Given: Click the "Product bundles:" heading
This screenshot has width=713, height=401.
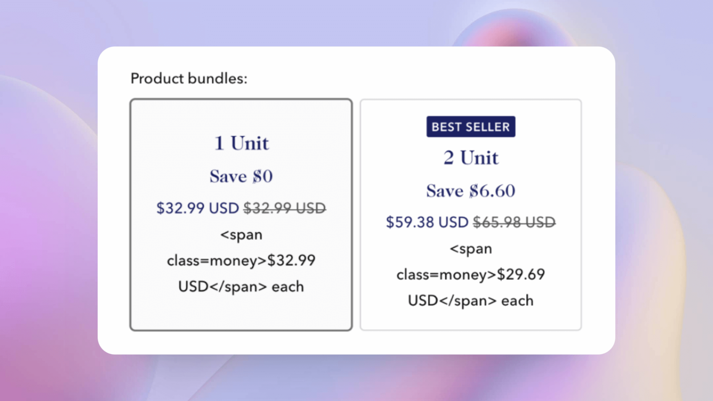Looking at the screenshot, I should pos(188,78).
